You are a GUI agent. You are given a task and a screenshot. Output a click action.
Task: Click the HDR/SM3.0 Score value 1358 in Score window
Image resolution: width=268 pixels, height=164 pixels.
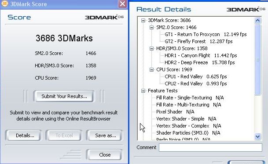[x=91, y=66]
